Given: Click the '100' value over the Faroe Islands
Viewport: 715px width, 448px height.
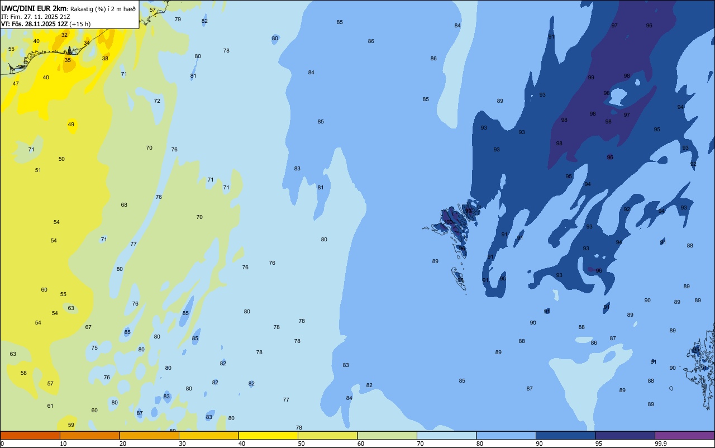Looking at the screenshot, I should pos(448,222).
